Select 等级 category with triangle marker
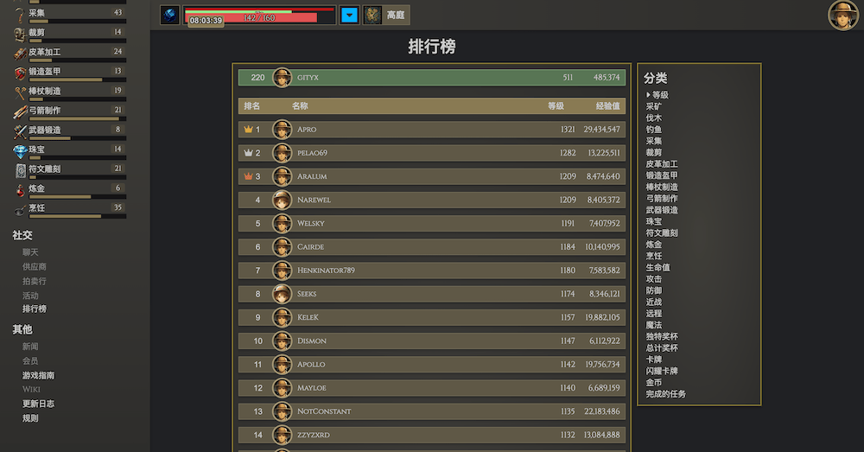Image resolution: width=864 pixels, height=452 pixels. pos(660,95)
